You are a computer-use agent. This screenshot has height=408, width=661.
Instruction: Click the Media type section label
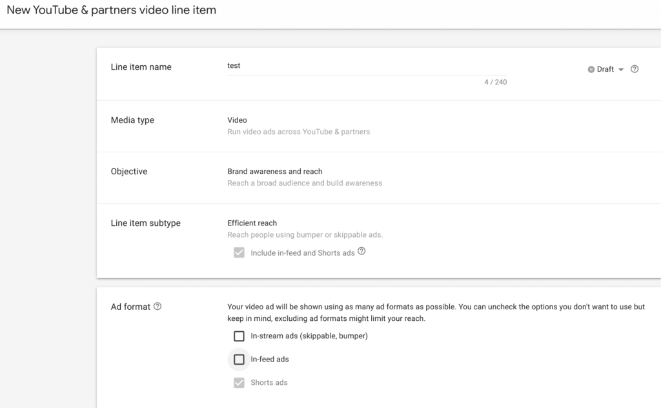tap(132, 120)
